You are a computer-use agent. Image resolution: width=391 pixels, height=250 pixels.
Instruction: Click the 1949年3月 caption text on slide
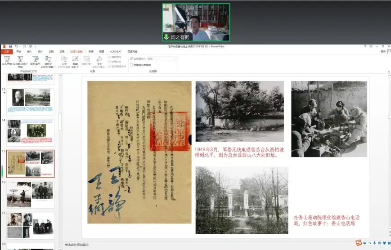coord(239,152)
